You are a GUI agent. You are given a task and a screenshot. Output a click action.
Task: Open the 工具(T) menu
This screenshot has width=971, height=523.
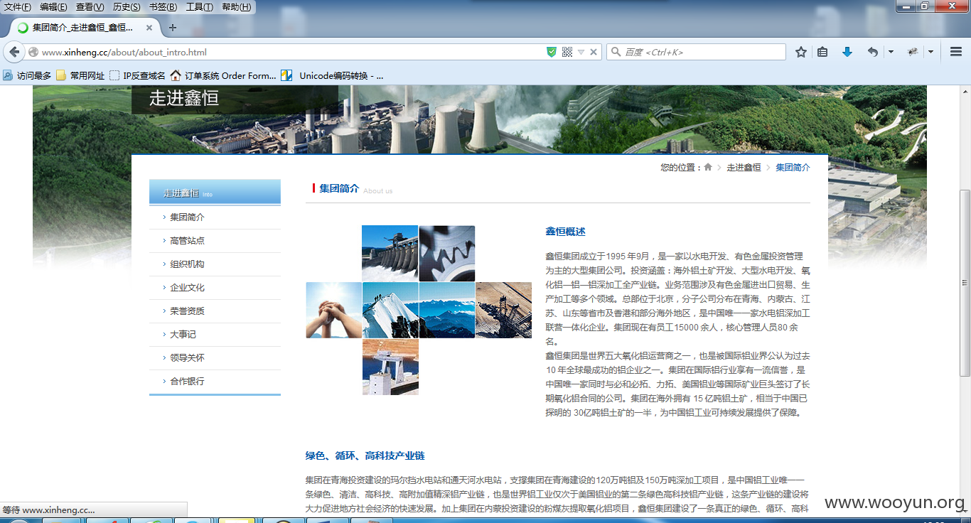click(x=199, y=7)
